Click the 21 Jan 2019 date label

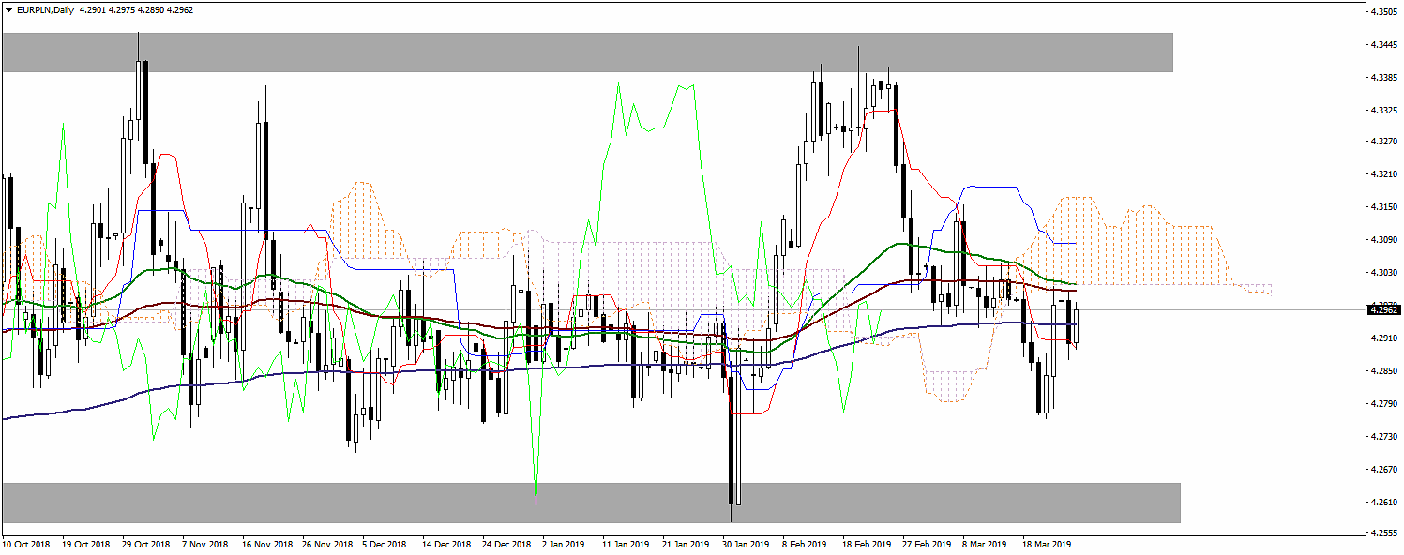[x=686, y=544]
